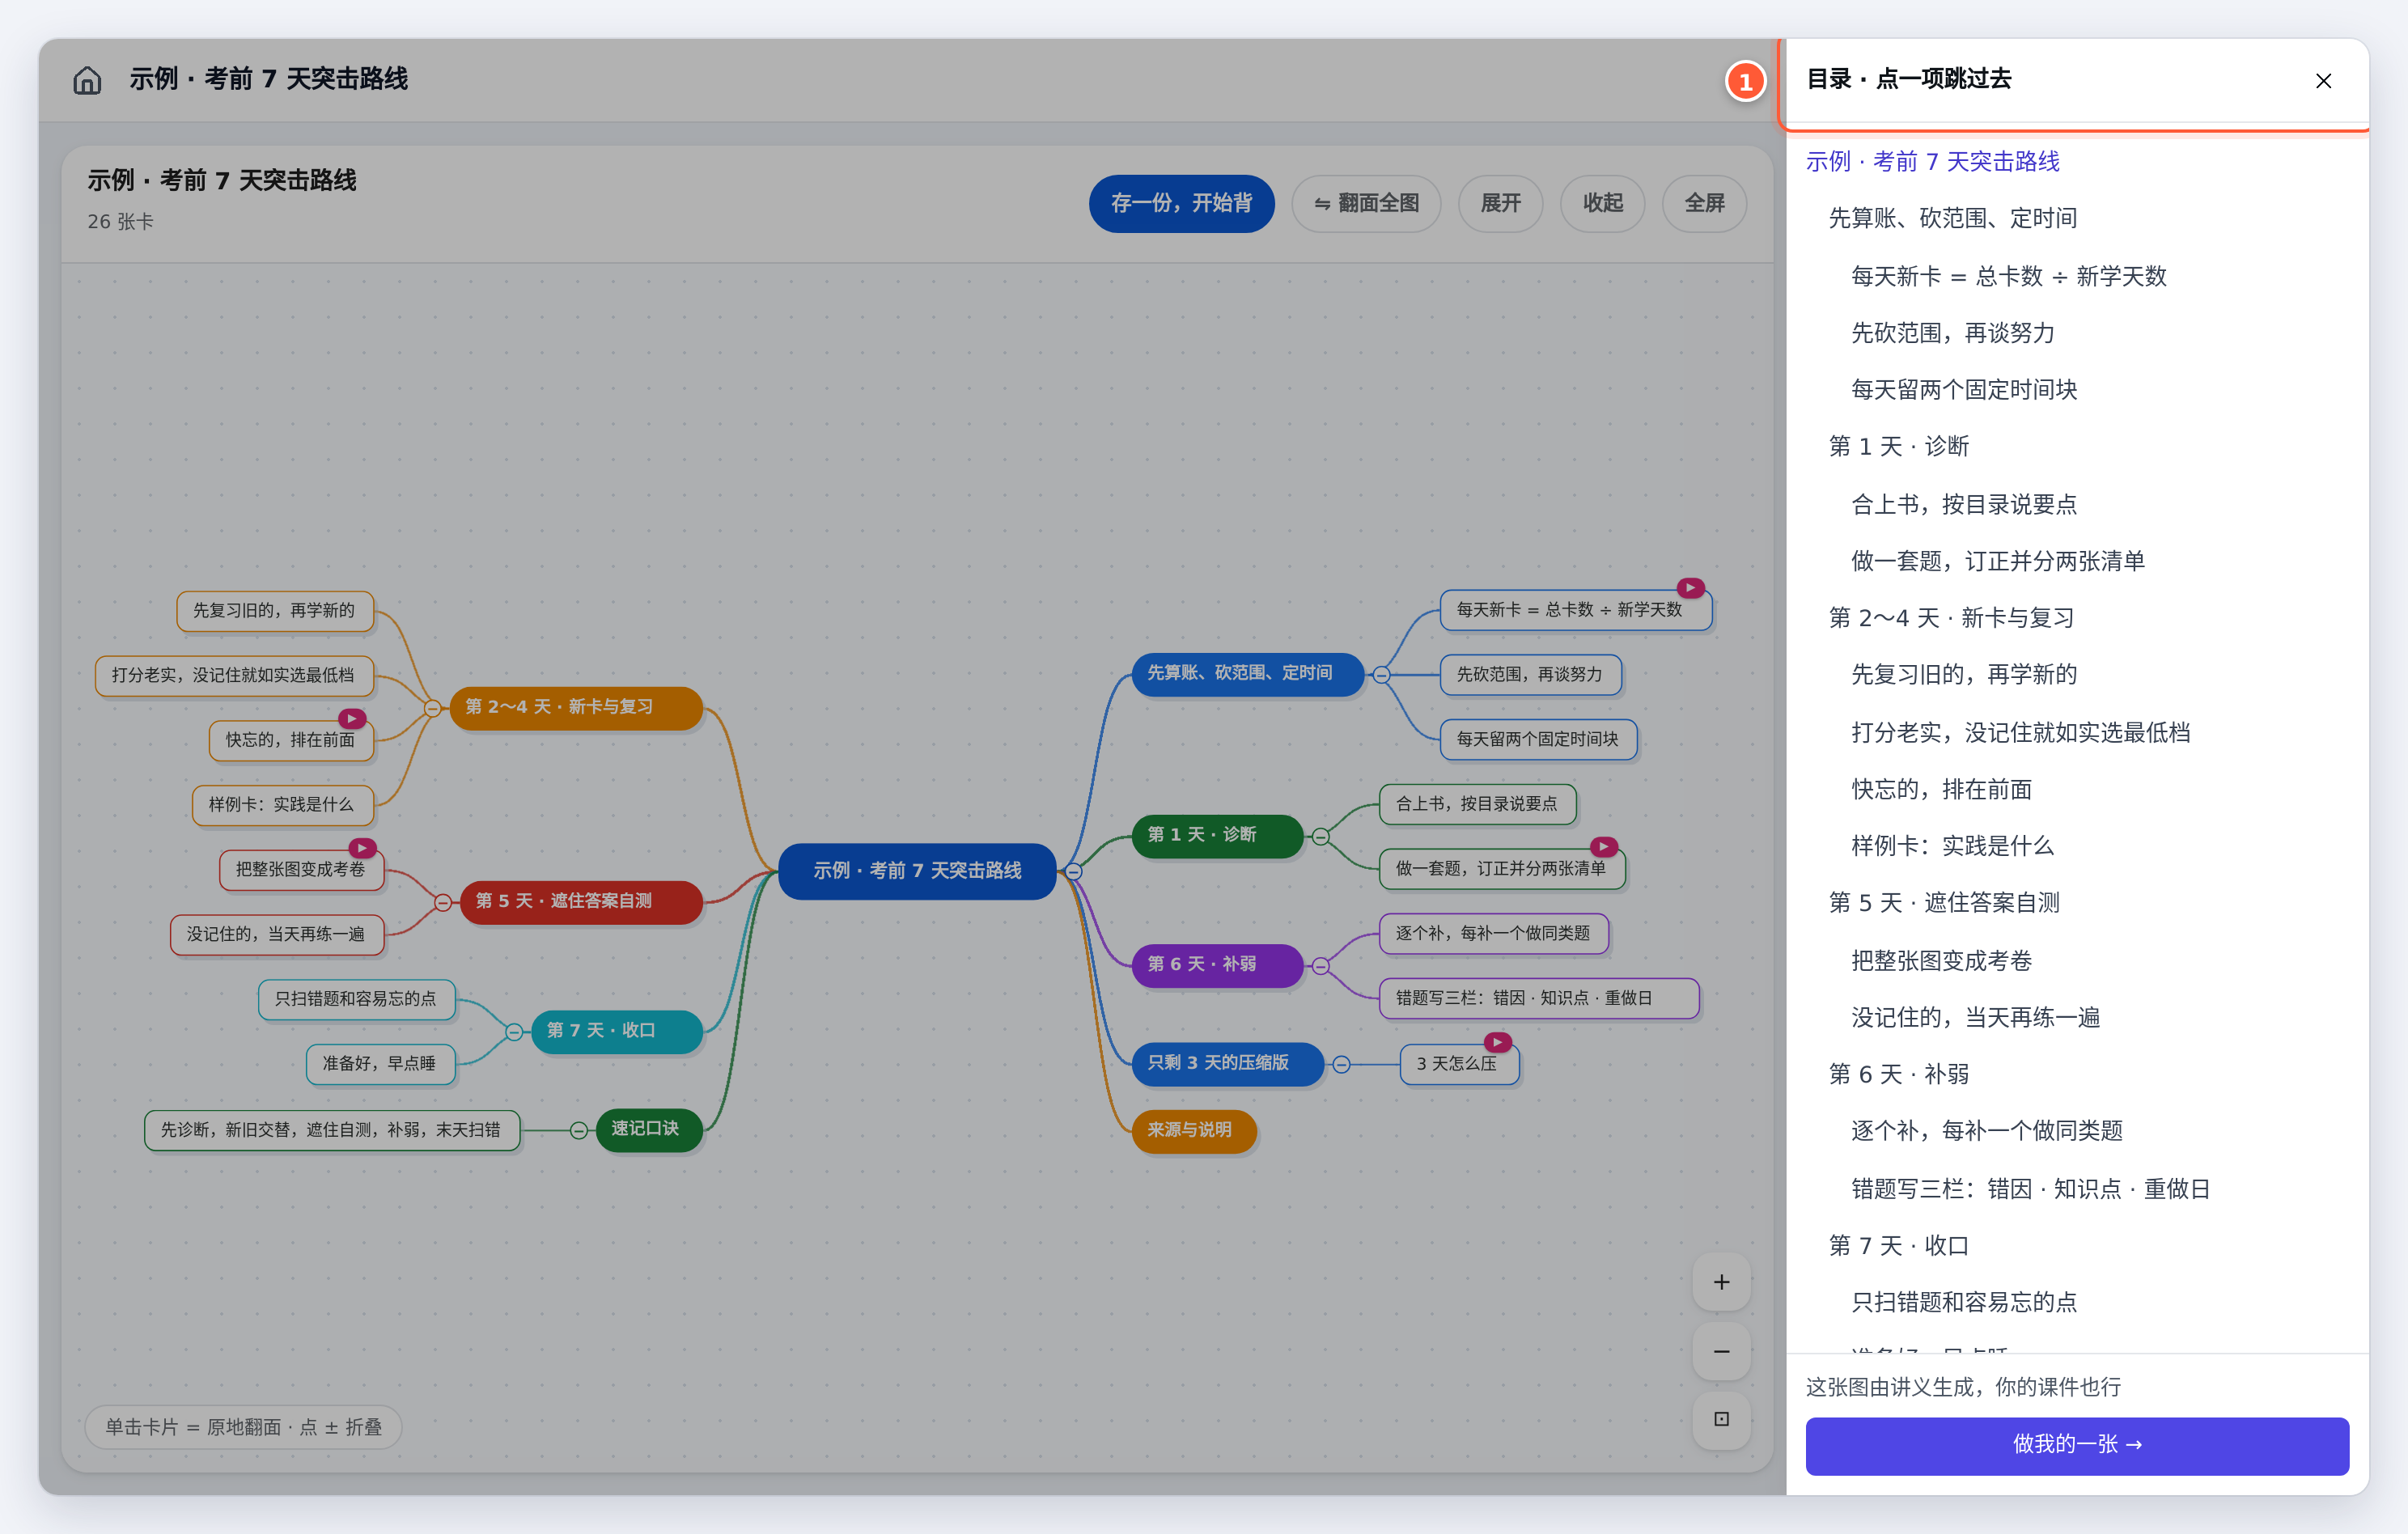Enter fullscreen with 全屏

pos(1704,203)
